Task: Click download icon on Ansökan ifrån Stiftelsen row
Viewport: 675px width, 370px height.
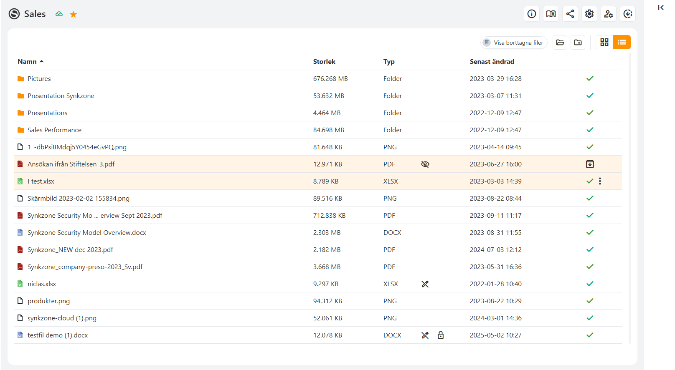Action: [590, 164]
